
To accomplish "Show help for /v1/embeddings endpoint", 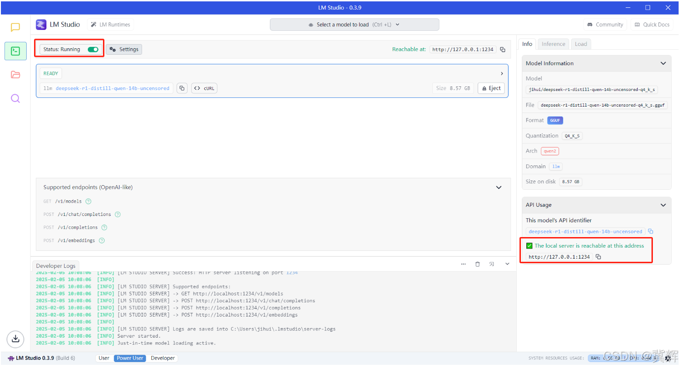I will coord(102,240).
